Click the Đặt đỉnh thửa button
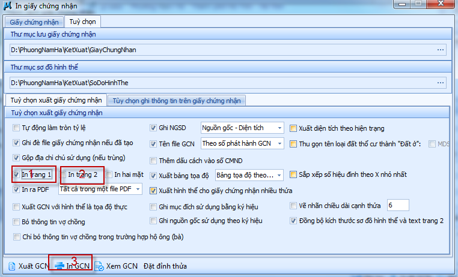The image size is (458, 277). [165, 266]
